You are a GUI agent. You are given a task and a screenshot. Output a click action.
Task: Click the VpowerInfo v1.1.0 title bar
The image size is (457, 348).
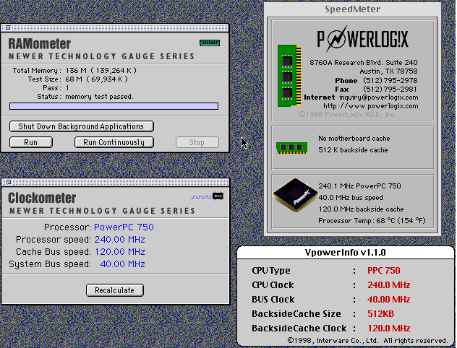(346, 253)
